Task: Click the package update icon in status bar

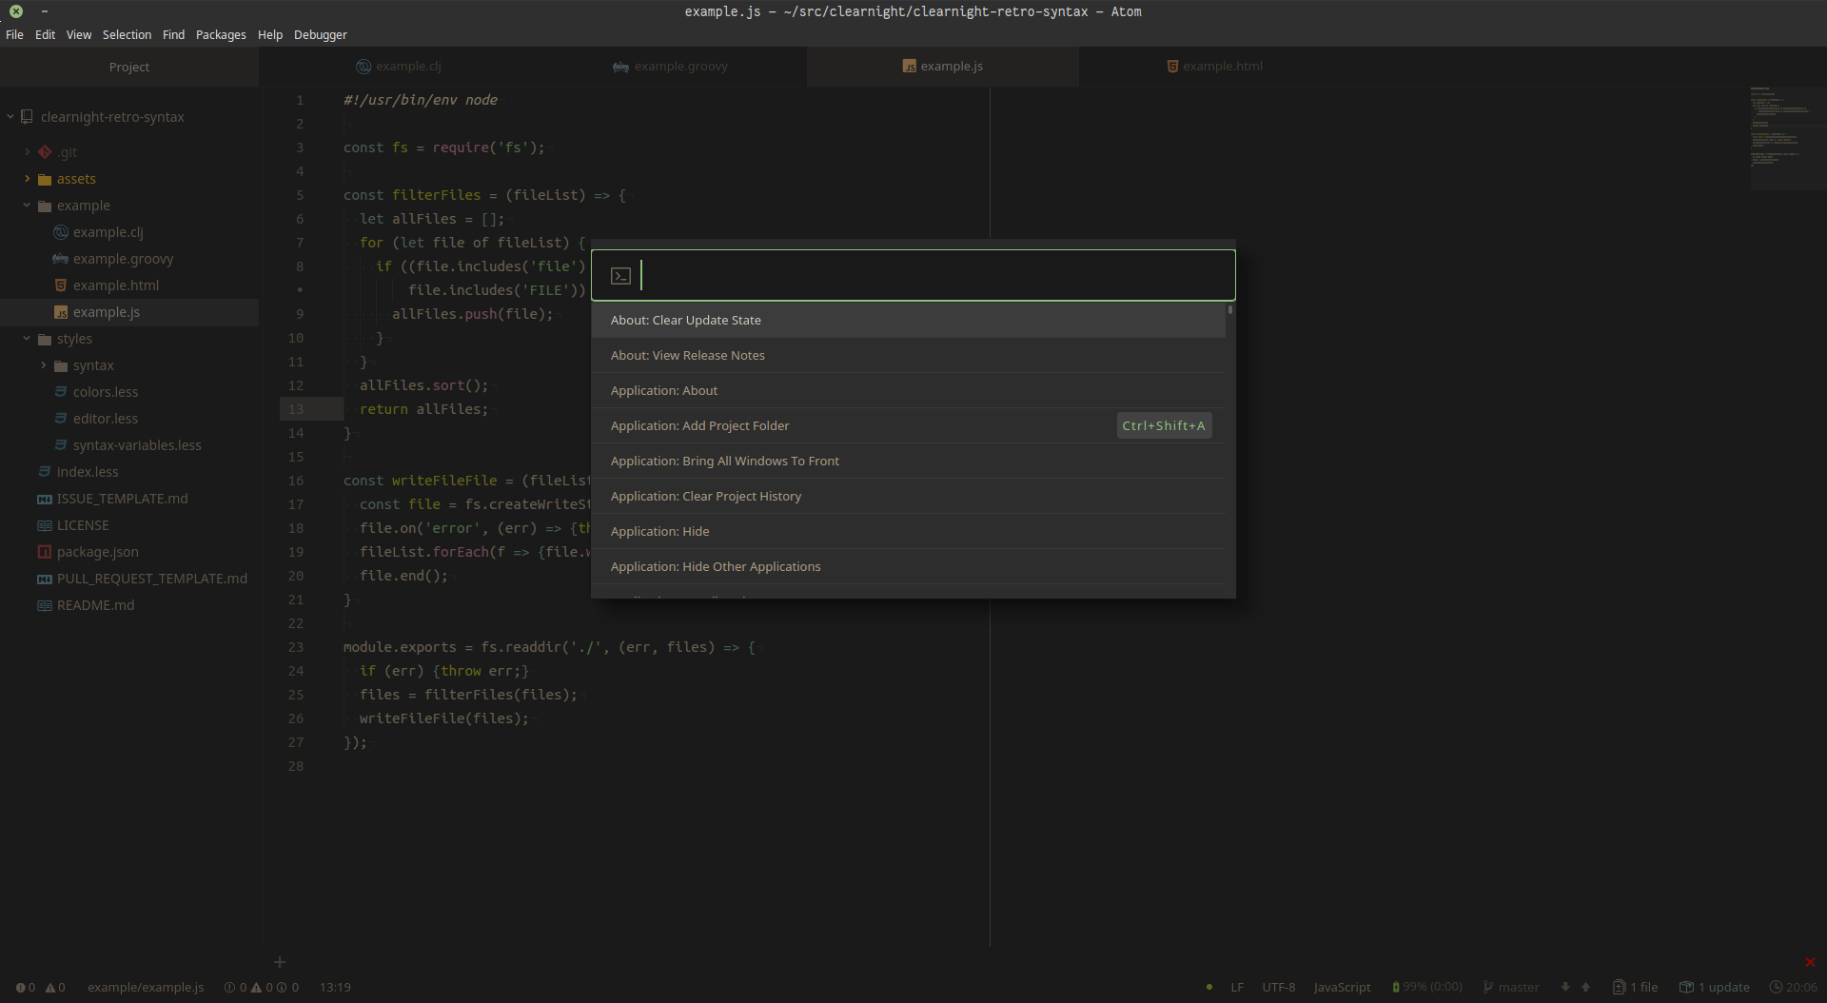Action: click(x=1686, y=988)
